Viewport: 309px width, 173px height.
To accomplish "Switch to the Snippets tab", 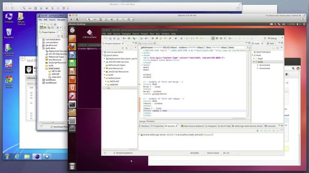I will coord(211,126).
